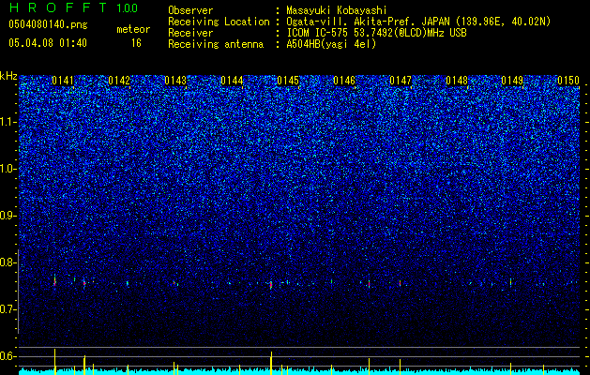Click the kHz axis unit label
This screenshot has width=590, height=375.
pyautogui.click(x=8, y=76)
